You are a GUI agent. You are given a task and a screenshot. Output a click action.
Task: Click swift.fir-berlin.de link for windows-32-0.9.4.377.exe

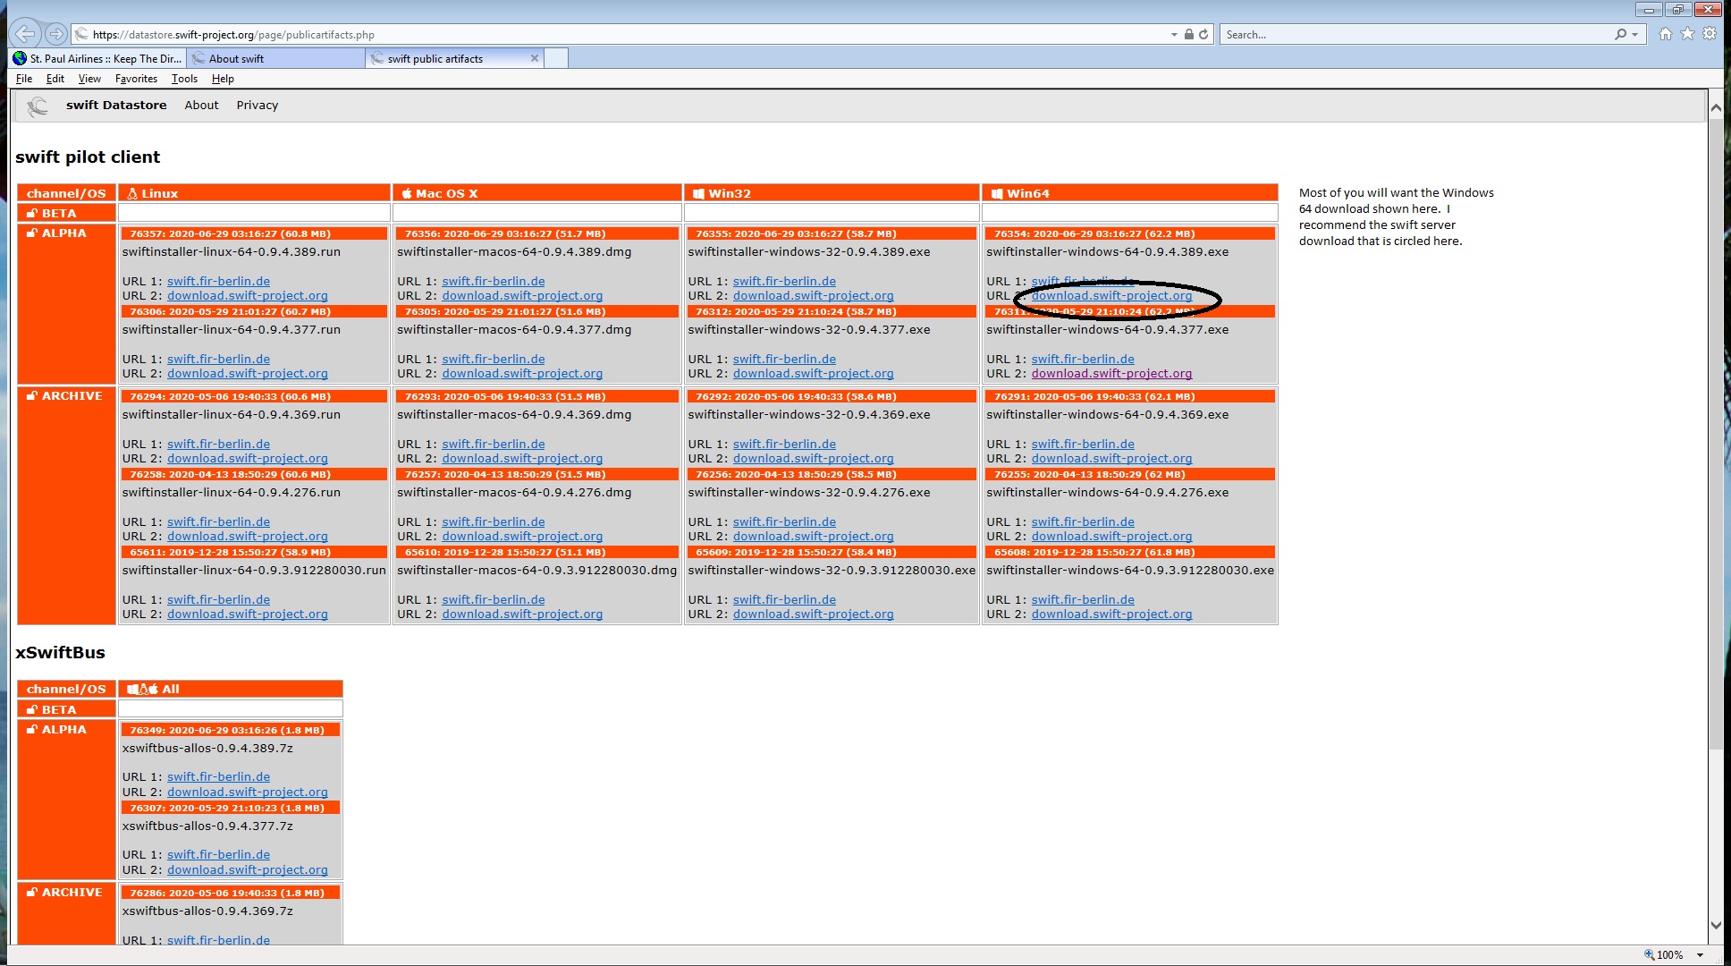[x=784, y=359]
